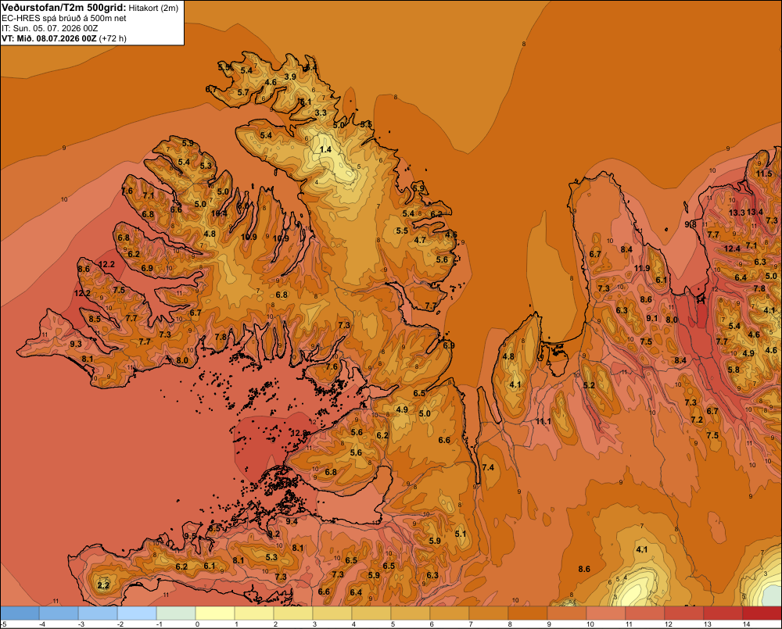The image size is (782, 629).
Task: Click the 11.1 temperature value on the map
Action: [543, 421]
